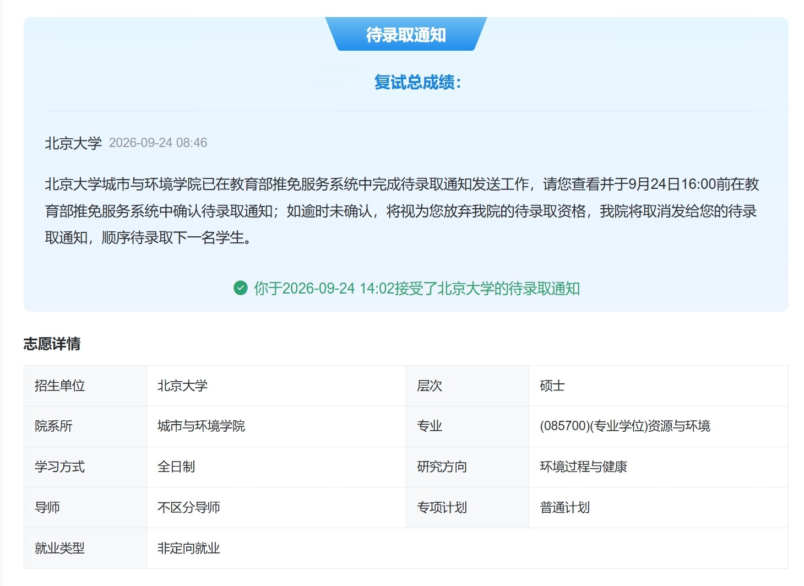Click the 志愿详情 section heading

52,344
